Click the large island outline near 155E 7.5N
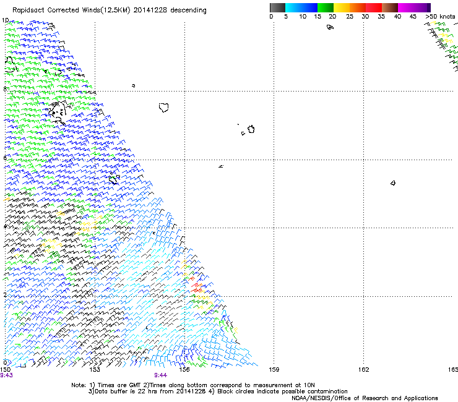This screenshot has width=458, height=402. (x=164, y=108)
